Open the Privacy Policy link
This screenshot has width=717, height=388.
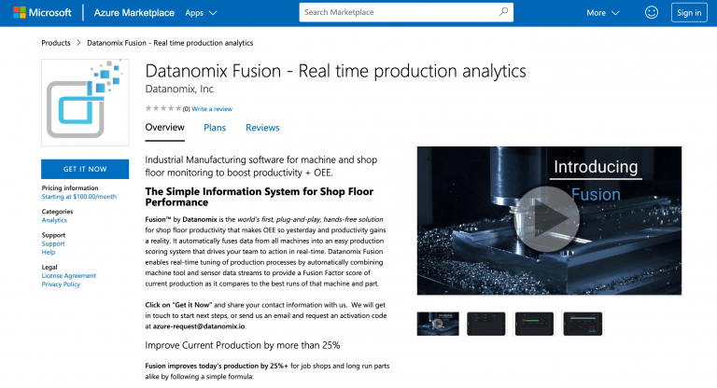coord(61,284)
